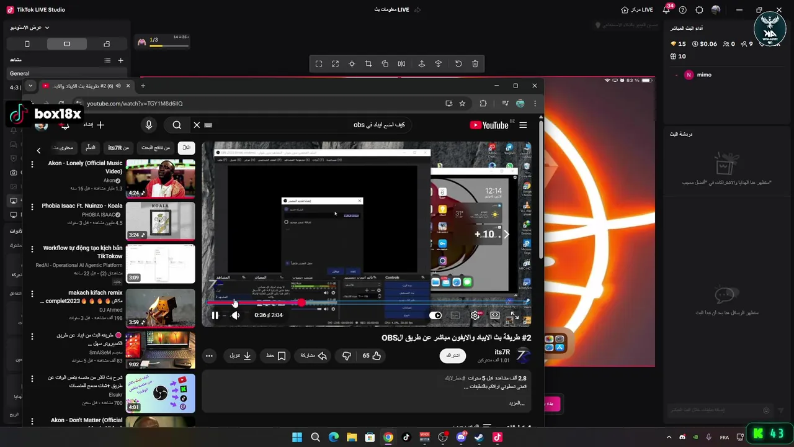This screenshot has width=794, height=447.
Task: Toggle YouTube autoplay switch
Action: click(x=435, y=315)
